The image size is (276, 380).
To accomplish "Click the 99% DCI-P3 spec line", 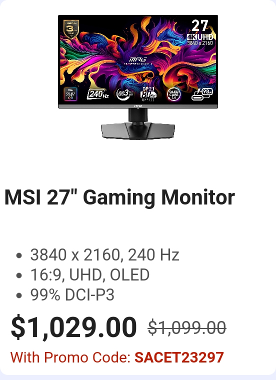I will (72, 295).
